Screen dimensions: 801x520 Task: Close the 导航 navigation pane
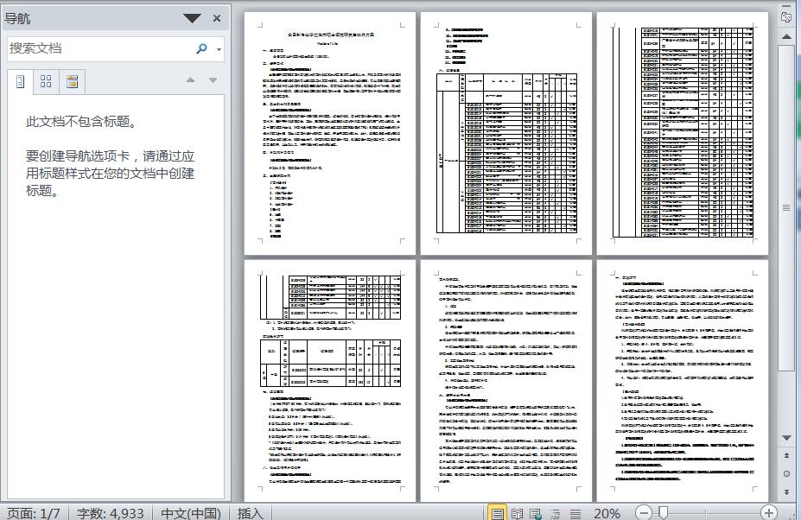tap(217, 18)
